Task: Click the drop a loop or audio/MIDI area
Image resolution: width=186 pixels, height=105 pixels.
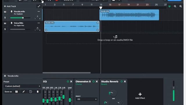Action: pos(115,38)
